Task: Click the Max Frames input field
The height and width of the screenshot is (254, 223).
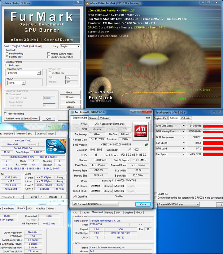Action: coord(49,105)
